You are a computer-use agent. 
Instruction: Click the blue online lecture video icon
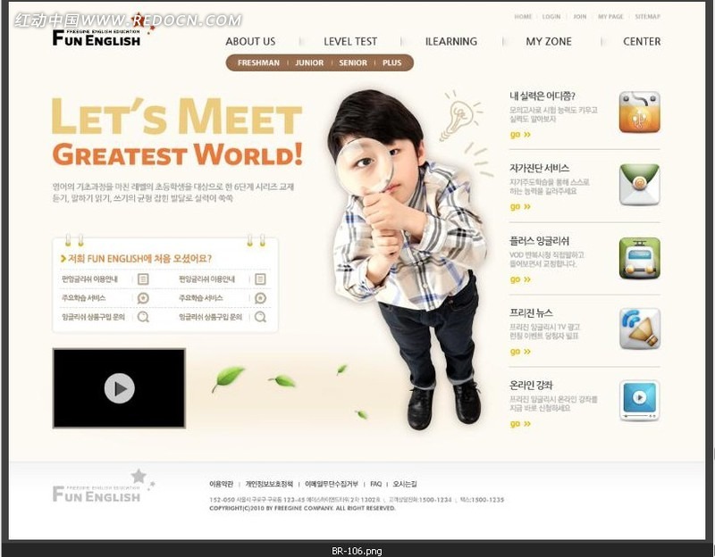(639, 401)
